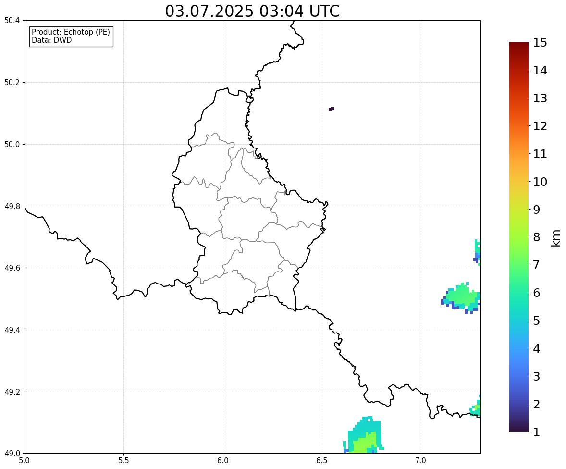Click the longitude axis label 6.5
Viewport: 566px width, 469px height.
322,461
